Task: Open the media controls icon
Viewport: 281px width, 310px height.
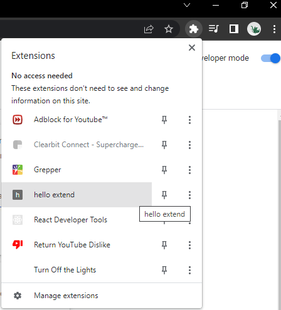Action: (214, 29)
